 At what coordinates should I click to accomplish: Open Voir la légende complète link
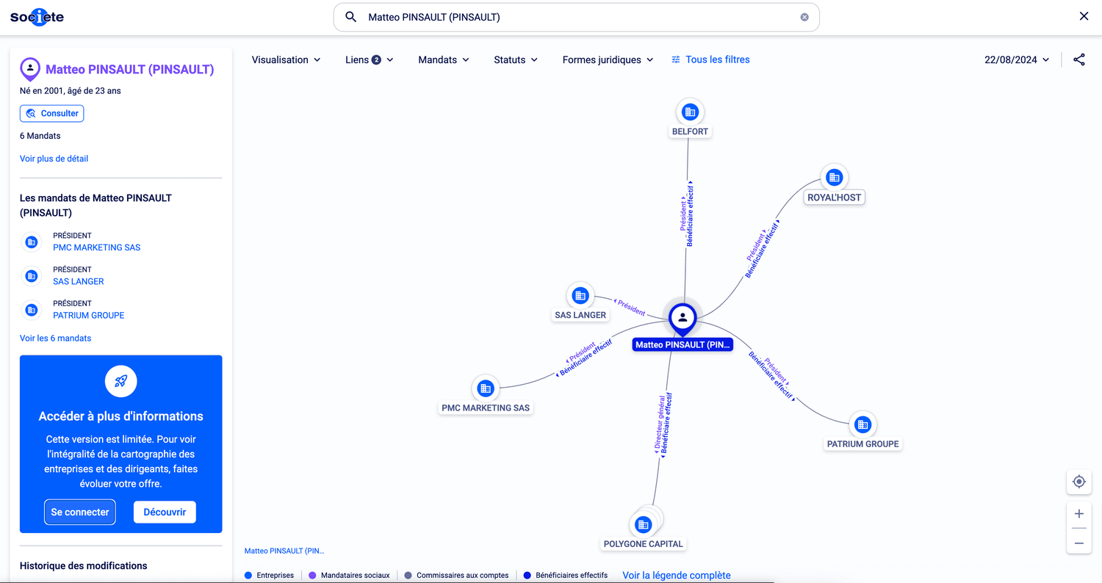pyautogui.click(x=677, y=576)
